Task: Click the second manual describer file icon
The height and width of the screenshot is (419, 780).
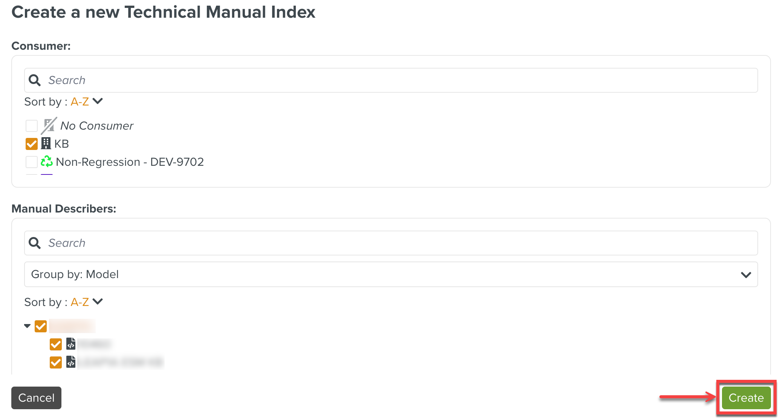Action: point(71,362)
